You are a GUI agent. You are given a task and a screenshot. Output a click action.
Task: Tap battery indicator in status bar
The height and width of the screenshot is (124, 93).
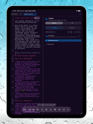pos(79,11)
